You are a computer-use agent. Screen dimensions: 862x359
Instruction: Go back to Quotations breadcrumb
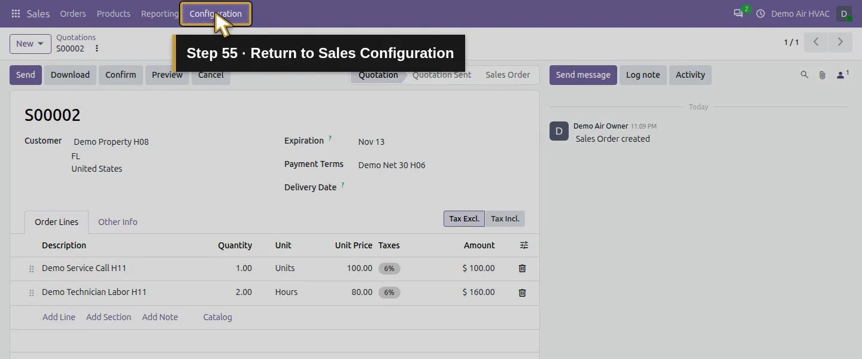pyautogui.click(x=76, y=37)
